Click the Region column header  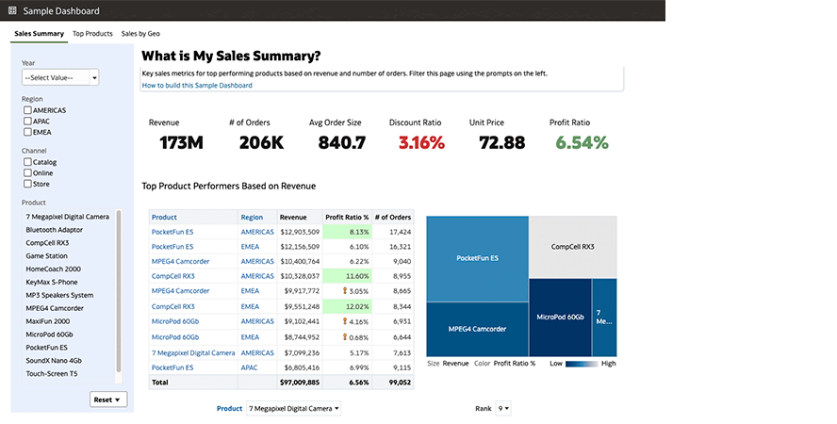click(252, 217)
